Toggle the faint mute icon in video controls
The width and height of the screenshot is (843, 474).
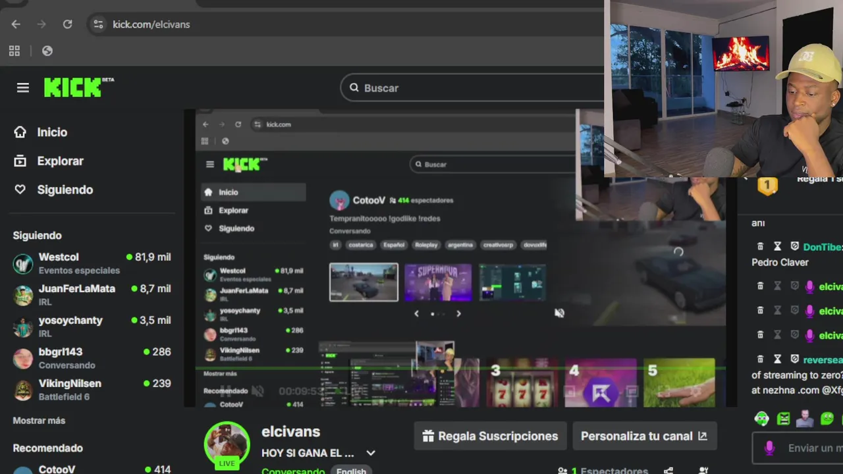click(x=258, y=391)
